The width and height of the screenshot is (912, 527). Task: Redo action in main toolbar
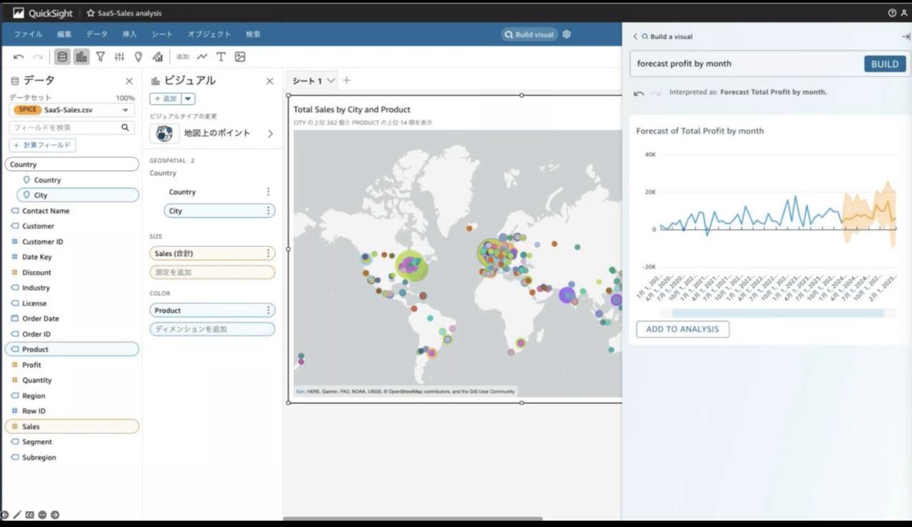pos(37,57)
